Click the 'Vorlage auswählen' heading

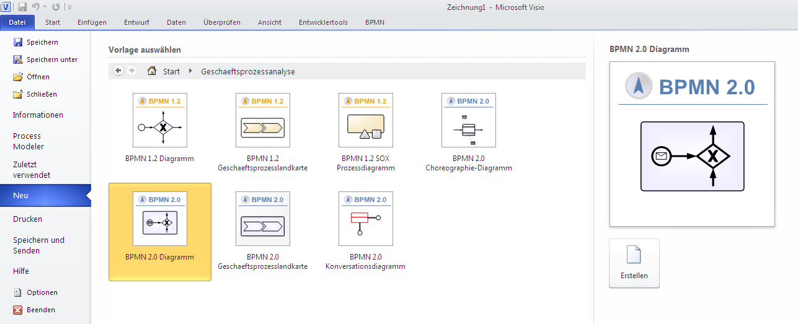click(x=144, y=50)
